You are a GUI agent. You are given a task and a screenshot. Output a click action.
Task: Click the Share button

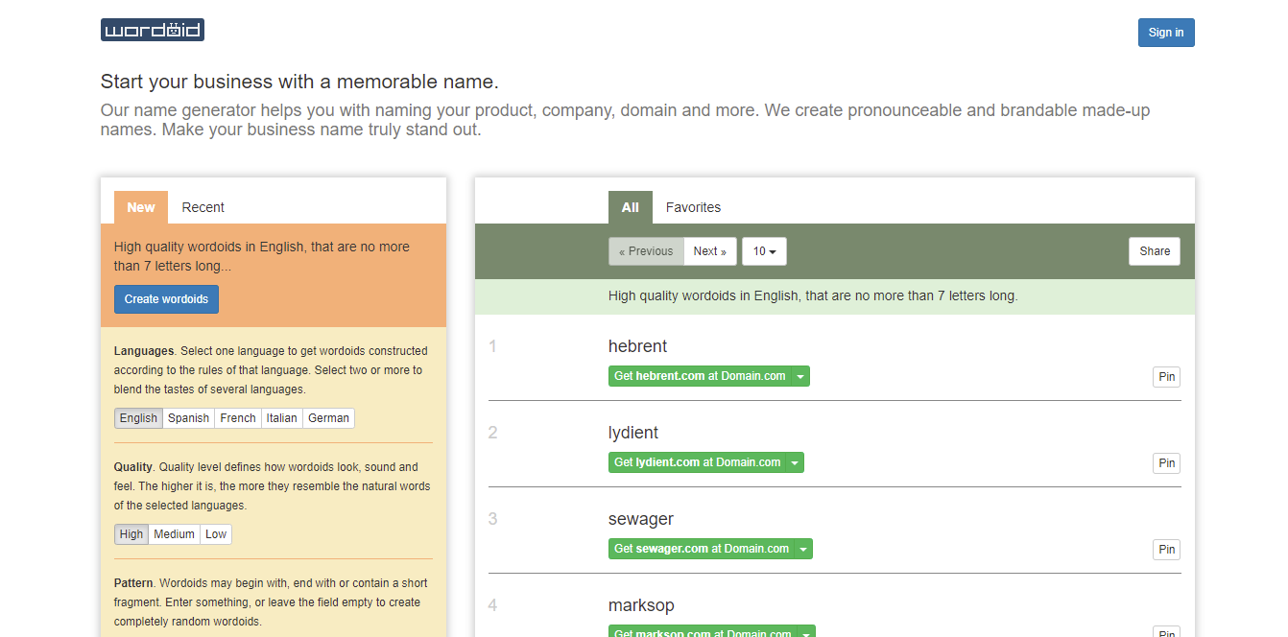point(1154,250)
